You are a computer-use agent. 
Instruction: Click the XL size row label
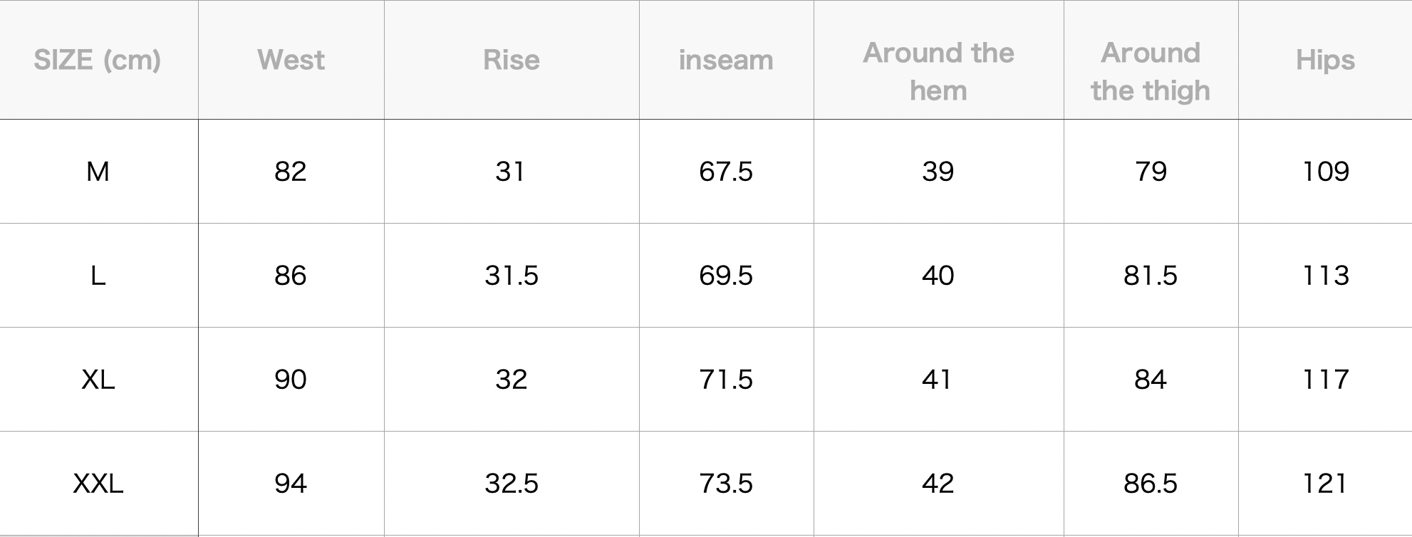[x=98, y=380]
